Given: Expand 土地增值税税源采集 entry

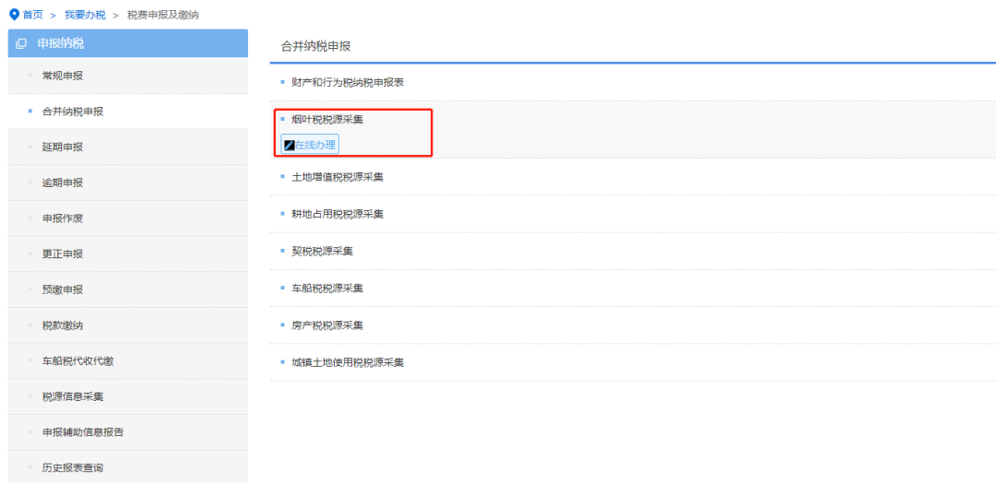Looking at the screenshot, I should [633, 177].
